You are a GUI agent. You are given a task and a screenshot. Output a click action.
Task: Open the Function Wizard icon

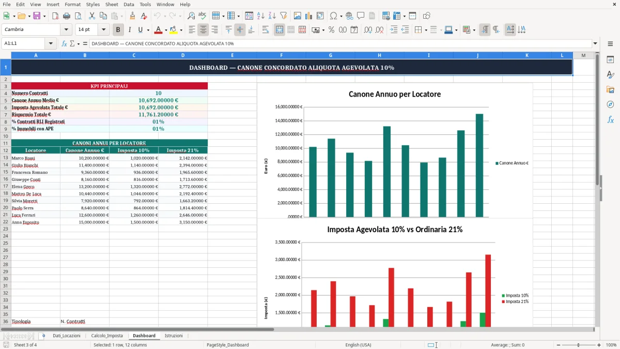pos(65,43)
